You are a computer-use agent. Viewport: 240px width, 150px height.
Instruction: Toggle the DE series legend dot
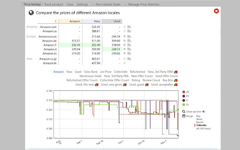pos(184,92)
